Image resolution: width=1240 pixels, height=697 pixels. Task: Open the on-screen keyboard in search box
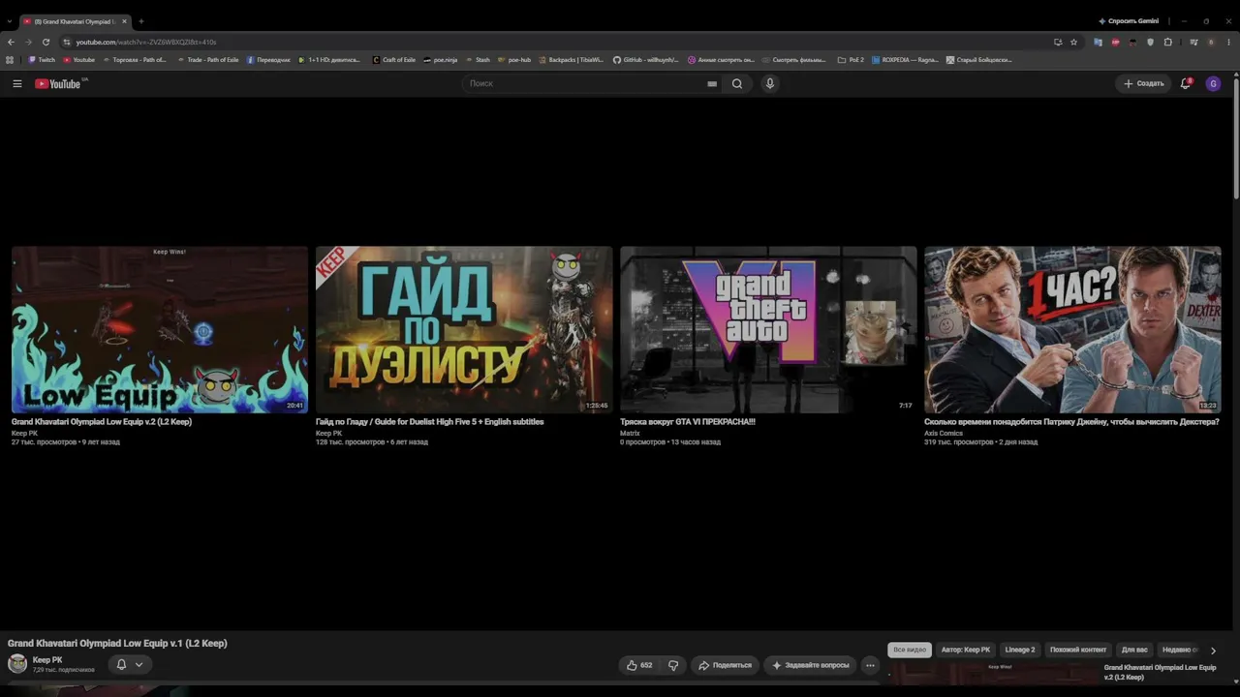[x=712, y=84]
